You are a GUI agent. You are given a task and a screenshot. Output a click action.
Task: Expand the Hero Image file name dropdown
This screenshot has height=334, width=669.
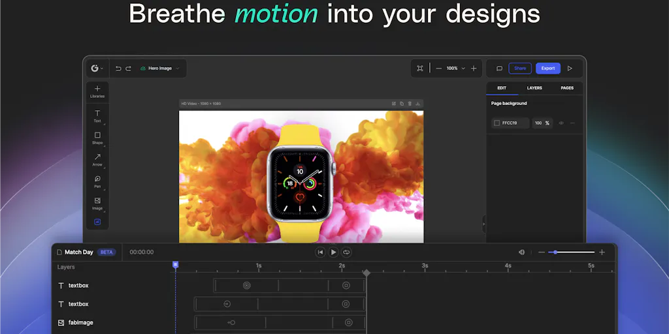point(178,68)
